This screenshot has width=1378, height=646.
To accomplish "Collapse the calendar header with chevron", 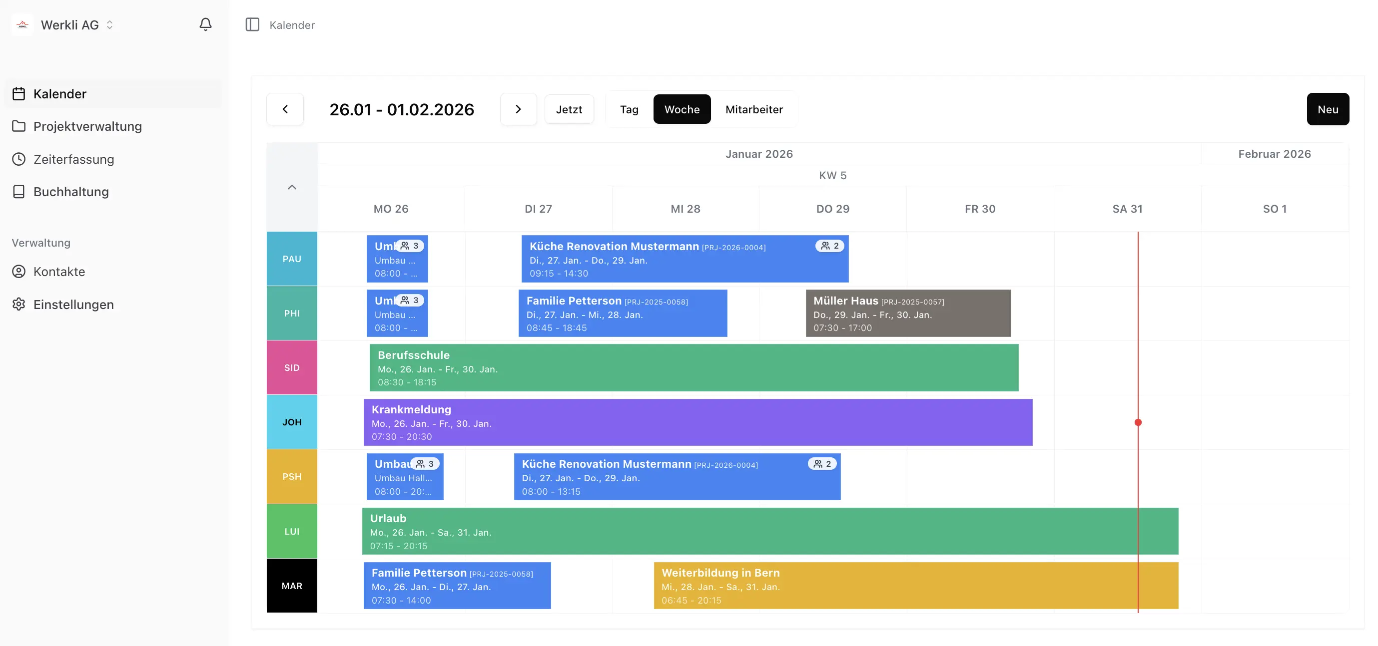I will 292,187.
